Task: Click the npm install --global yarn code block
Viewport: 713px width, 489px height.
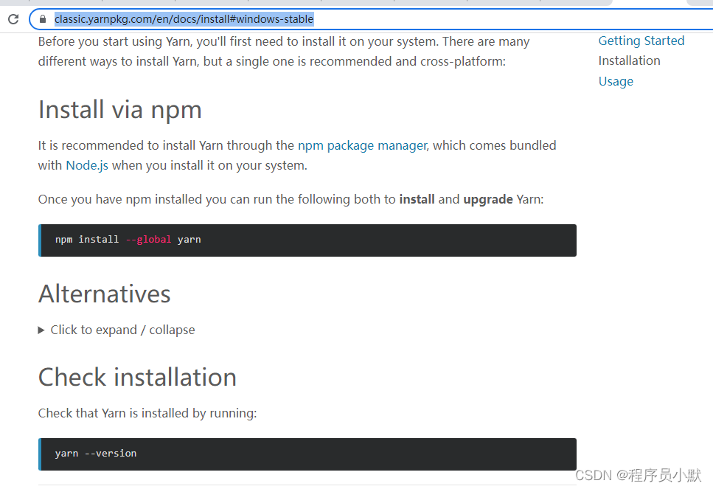Action: pos(307,240)
